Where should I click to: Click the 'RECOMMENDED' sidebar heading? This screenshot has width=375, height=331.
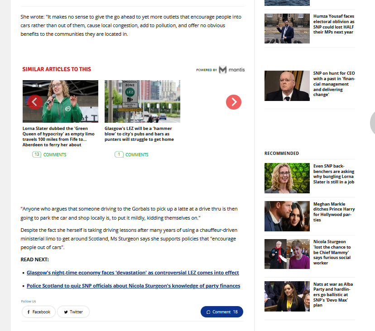point(282,154)
